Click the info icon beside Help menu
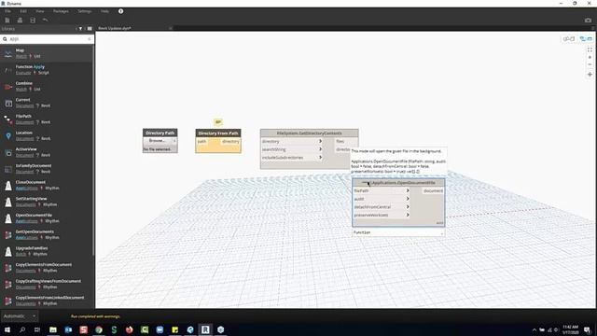The height and width of the screenshot is (336, 597). (x=120, y=11)
